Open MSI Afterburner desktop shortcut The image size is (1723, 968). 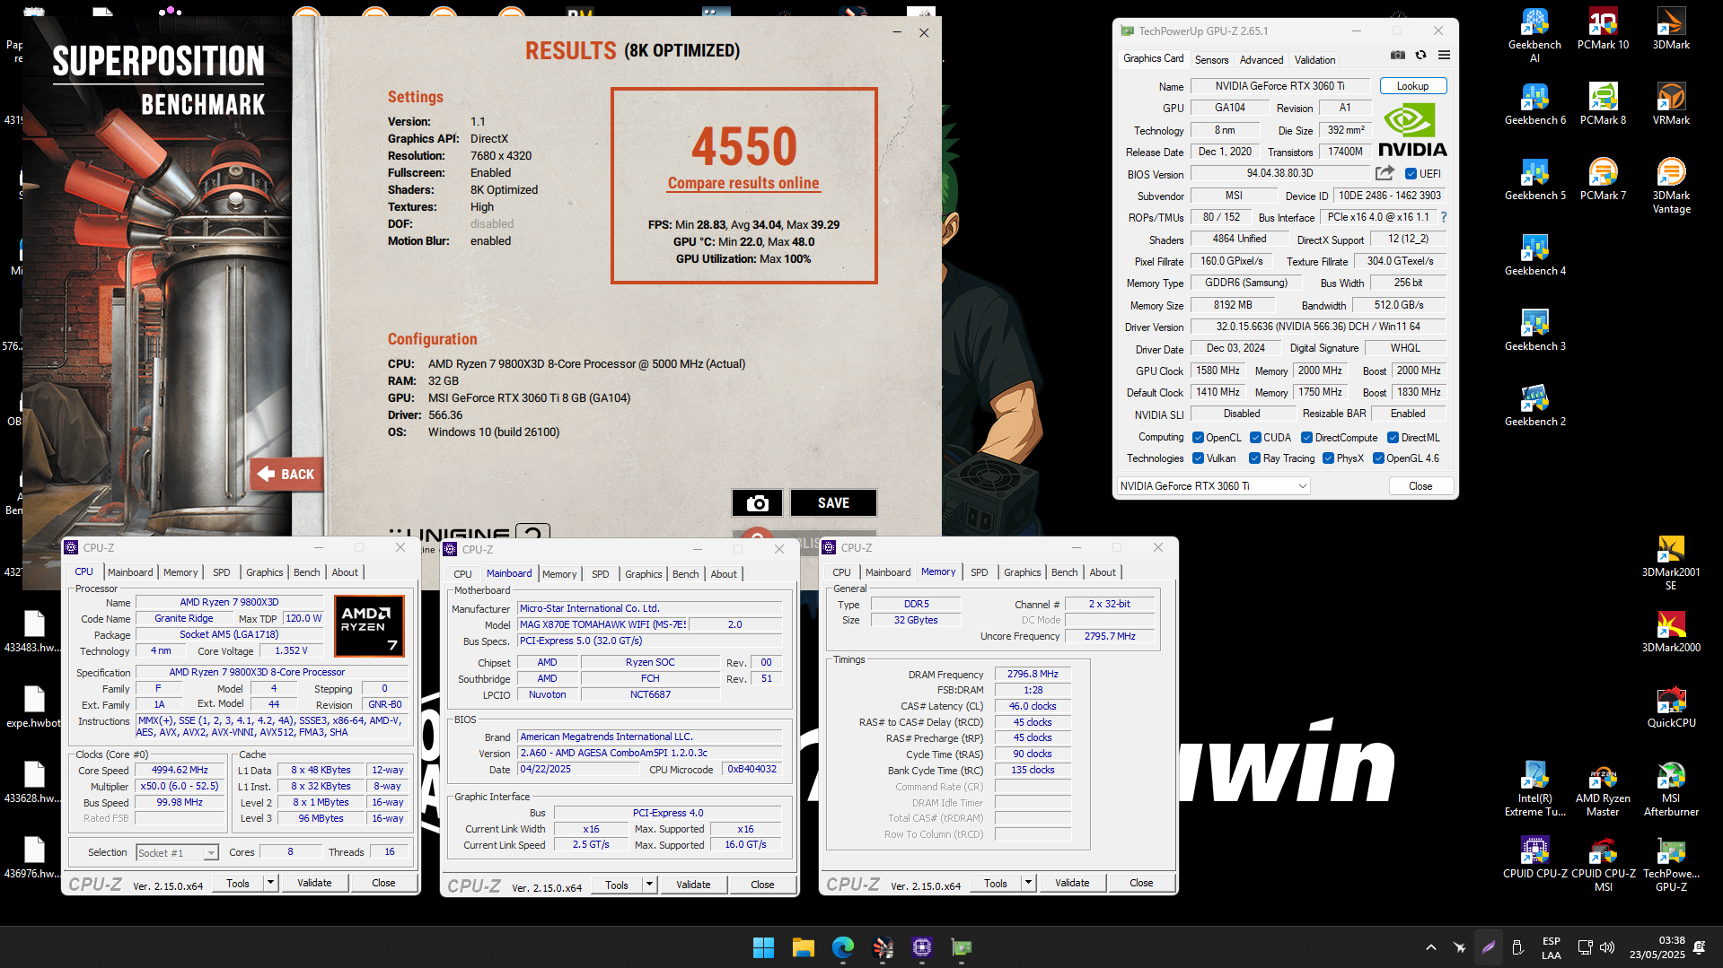(x=1671, y=789)
